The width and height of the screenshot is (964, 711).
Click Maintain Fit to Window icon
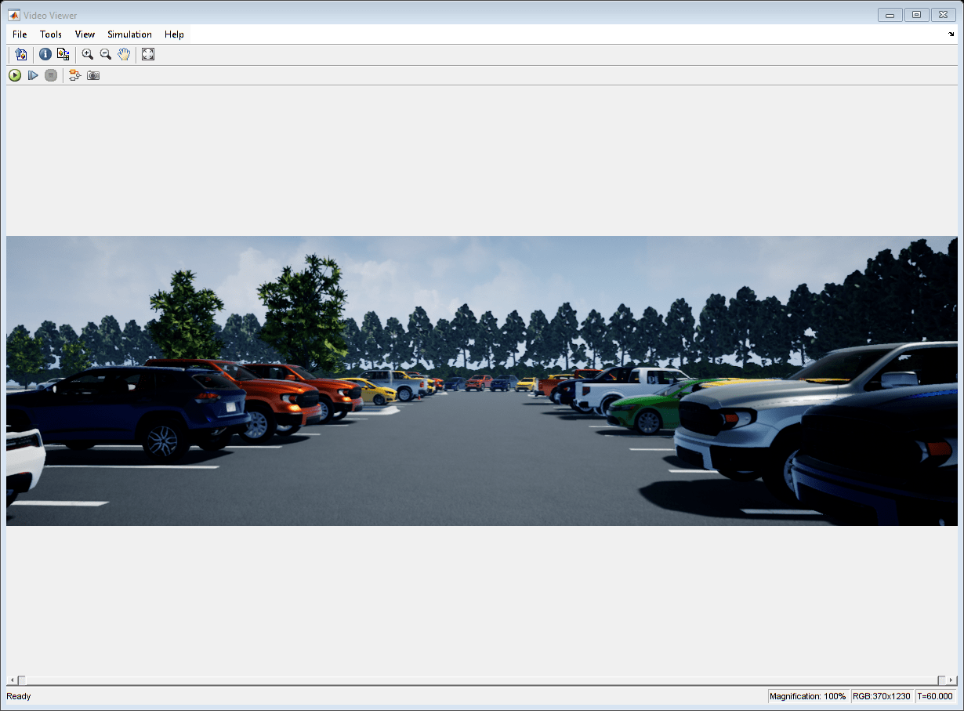pyautogui.click(x=148, y=54)
